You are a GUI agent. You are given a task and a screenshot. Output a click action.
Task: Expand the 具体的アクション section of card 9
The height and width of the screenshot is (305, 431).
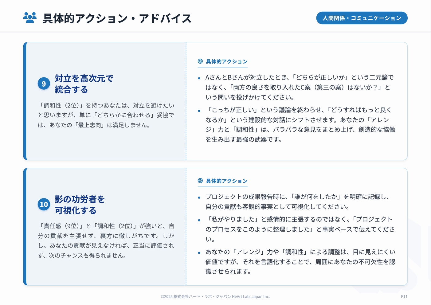(x=226, y=61)
